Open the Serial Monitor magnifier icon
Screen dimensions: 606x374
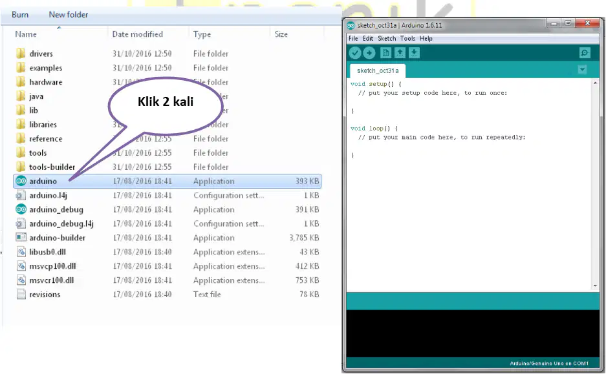coord(585,53)
